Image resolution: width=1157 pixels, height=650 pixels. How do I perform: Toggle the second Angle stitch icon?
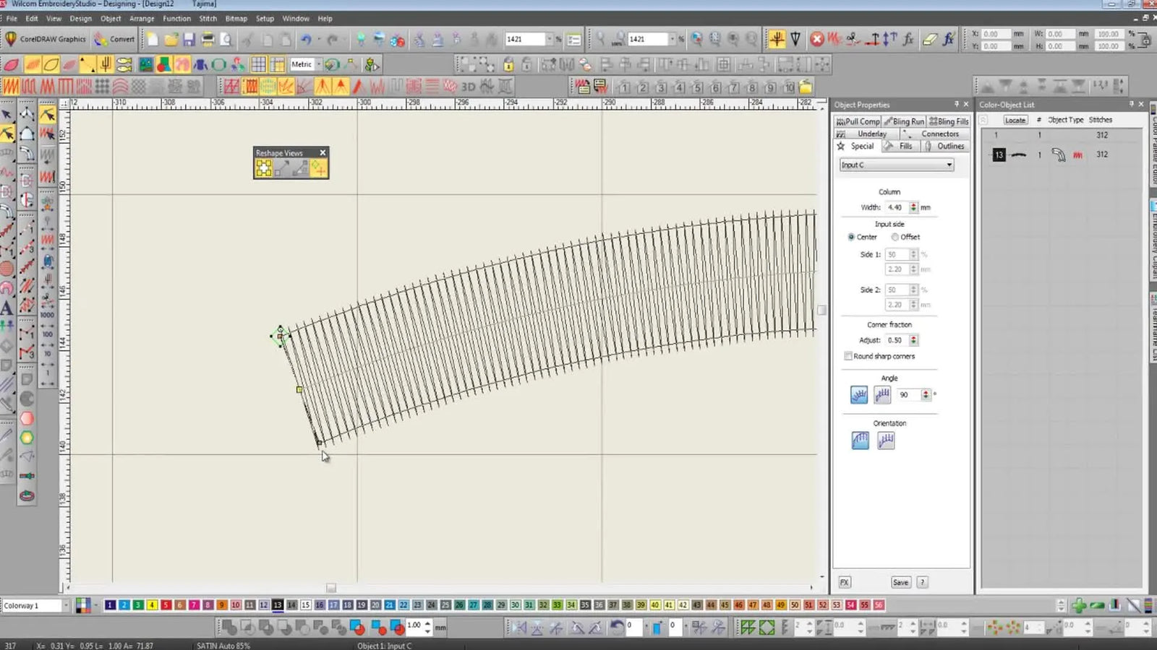(x=882, y=394)
